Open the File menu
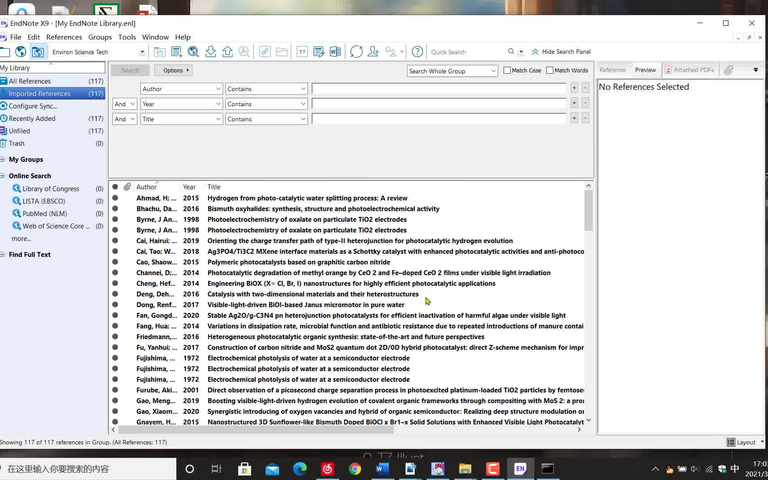 16,37
